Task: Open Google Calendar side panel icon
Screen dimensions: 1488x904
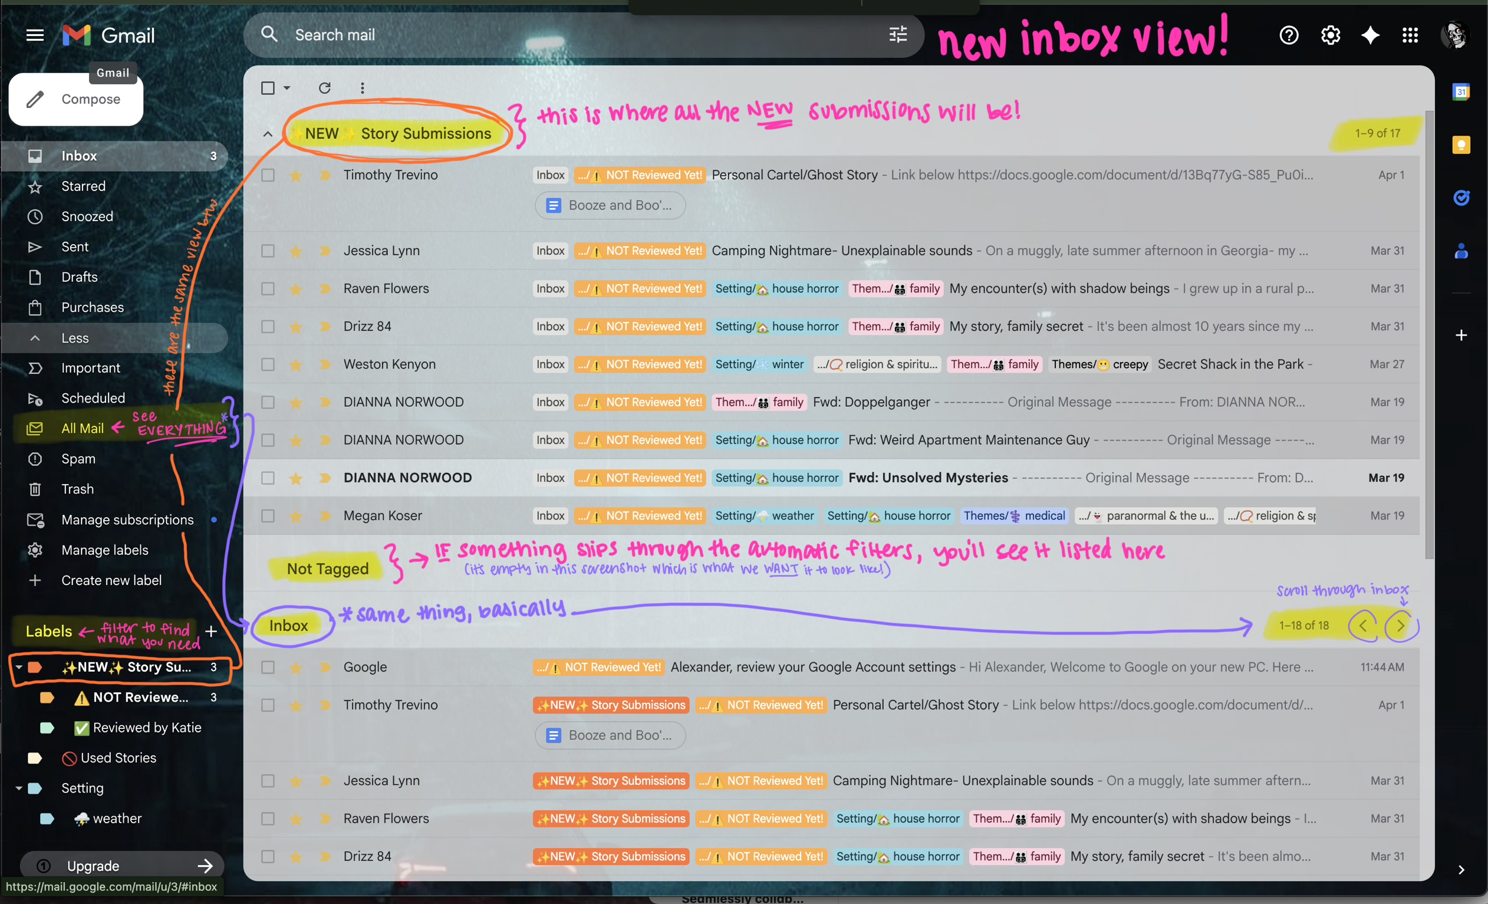Action: (x=1461, y=92)
